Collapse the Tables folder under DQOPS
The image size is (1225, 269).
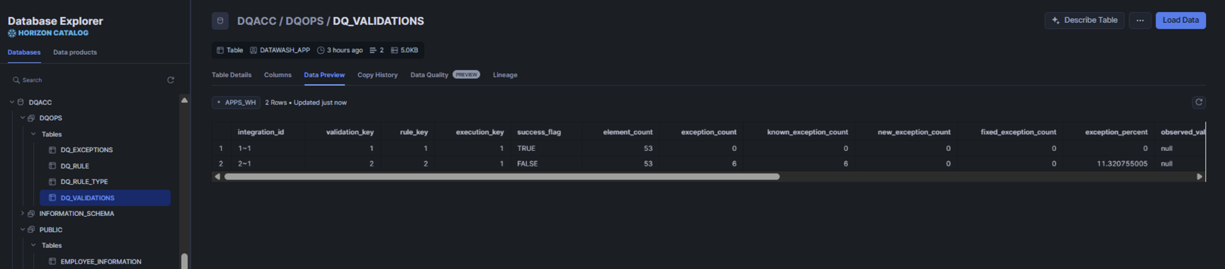[x=33, y=134]
